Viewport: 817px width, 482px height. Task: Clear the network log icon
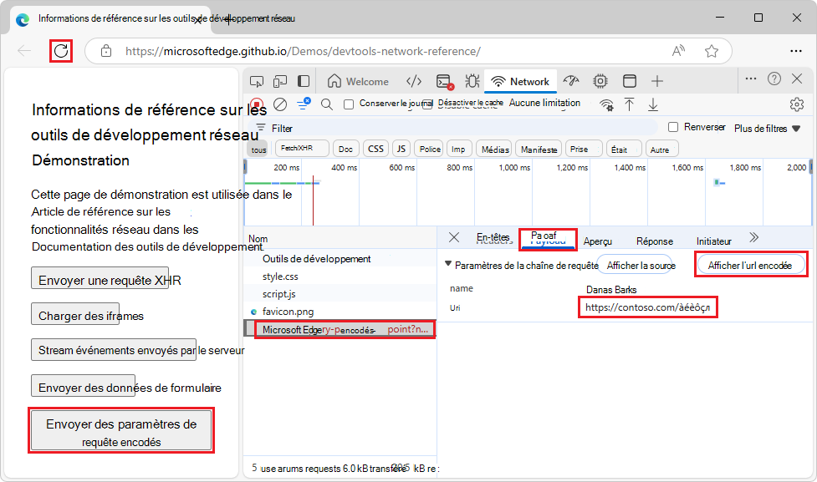pos(280,104)
